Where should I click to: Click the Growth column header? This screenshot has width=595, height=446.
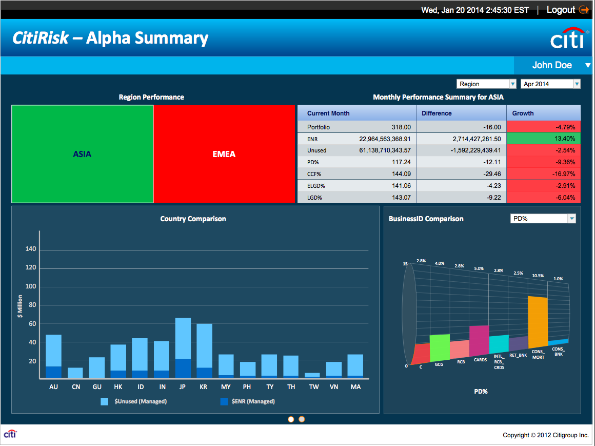543,113
